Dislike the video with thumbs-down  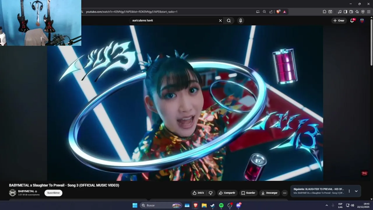pos(211,193)
